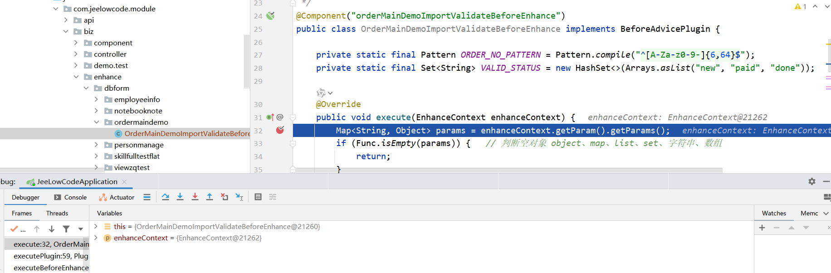Image resolution: width=831 pixels, height=273 pixels.
Task: Open the Threads tab
Action: pyautogui.click(x=57, y=213)
